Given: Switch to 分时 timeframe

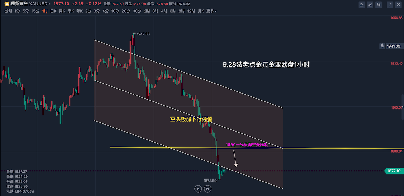Looking at the screenshot, I should coord(9,11).
